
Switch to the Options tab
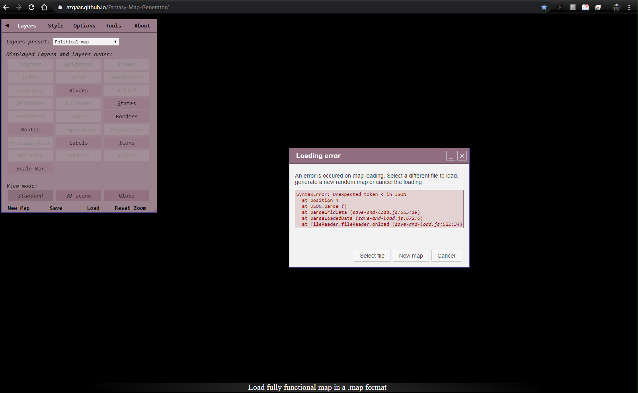coord(84,25)
